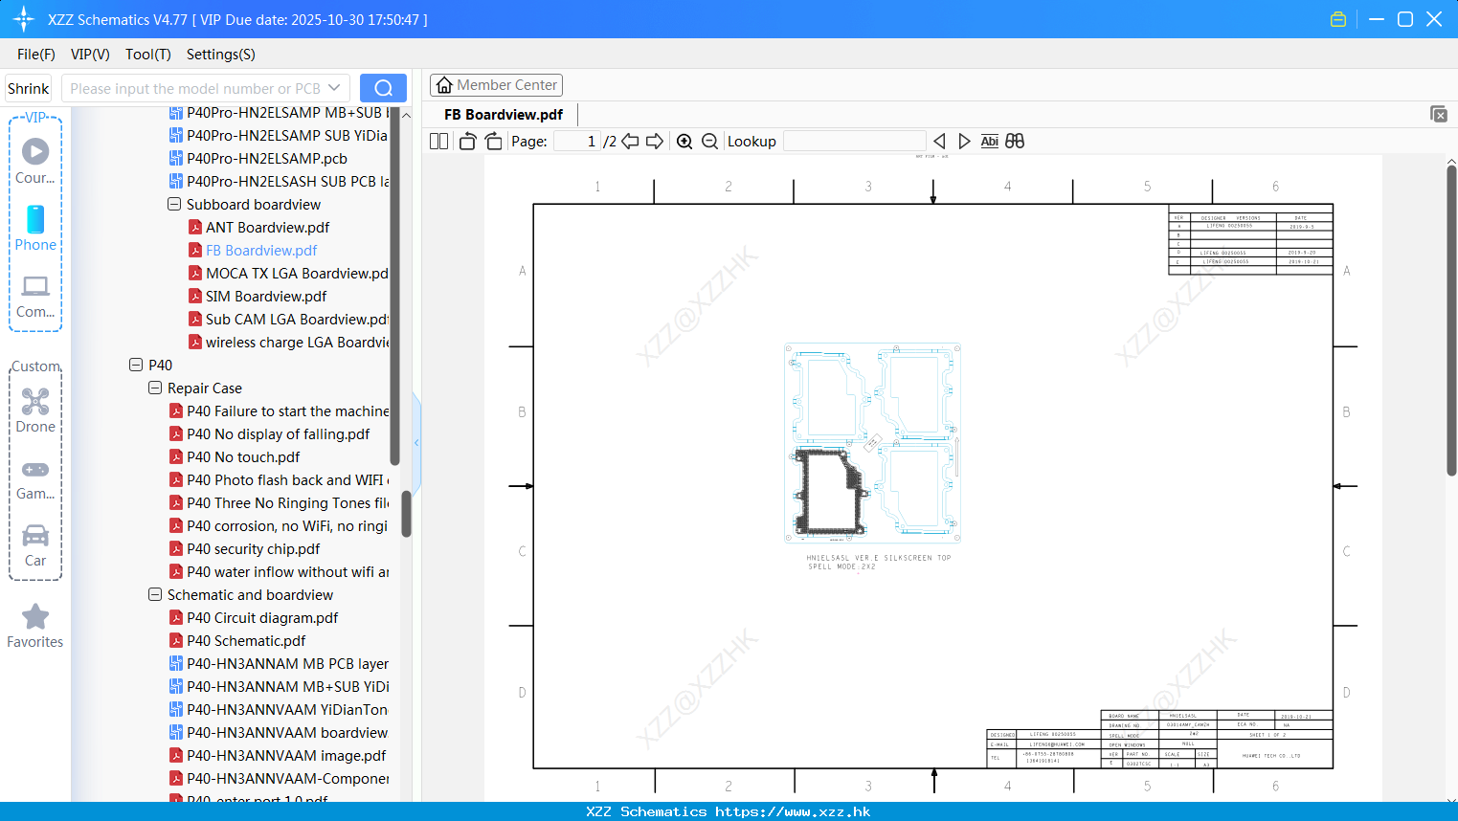Click the Lookup text field
The image size is (1458, 821).
click(855, 141)
